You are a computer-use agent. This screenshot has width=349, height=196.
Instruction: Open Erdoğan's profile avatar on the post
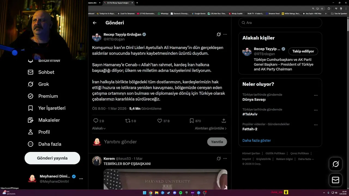pos(97,37)
